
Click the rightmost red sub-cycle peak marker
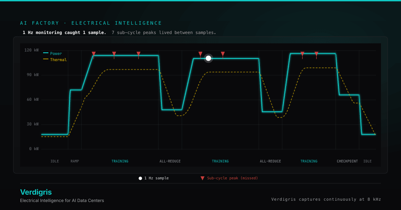tap(316, 54)
